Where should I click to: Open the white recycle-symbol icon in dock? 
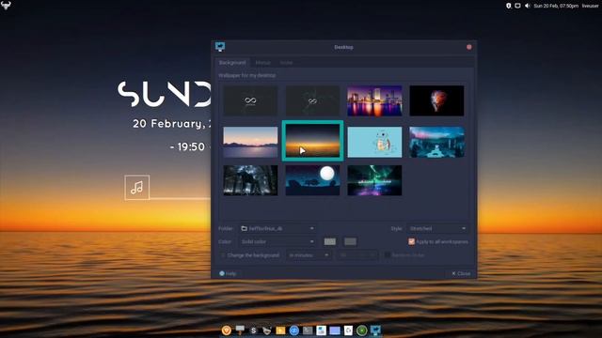(x=348, y=330)
